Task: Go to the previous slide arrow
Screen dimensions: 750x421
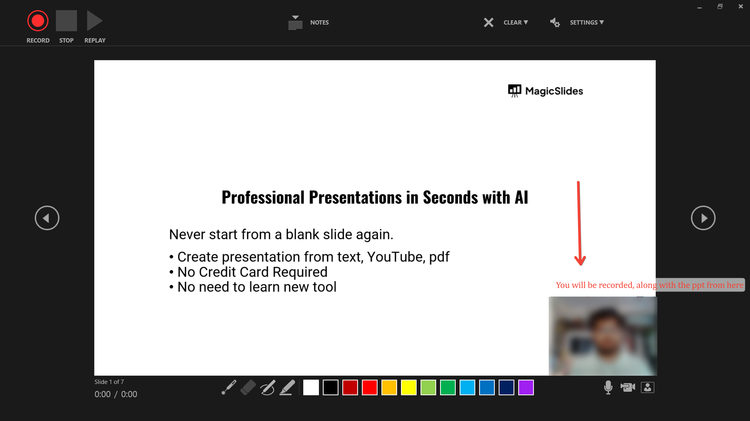Action: point(47,218)
